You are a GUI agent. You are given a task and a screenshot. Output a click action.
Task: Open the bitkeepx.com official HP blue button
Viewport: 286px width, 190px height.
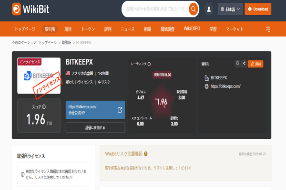coord(95,110)
